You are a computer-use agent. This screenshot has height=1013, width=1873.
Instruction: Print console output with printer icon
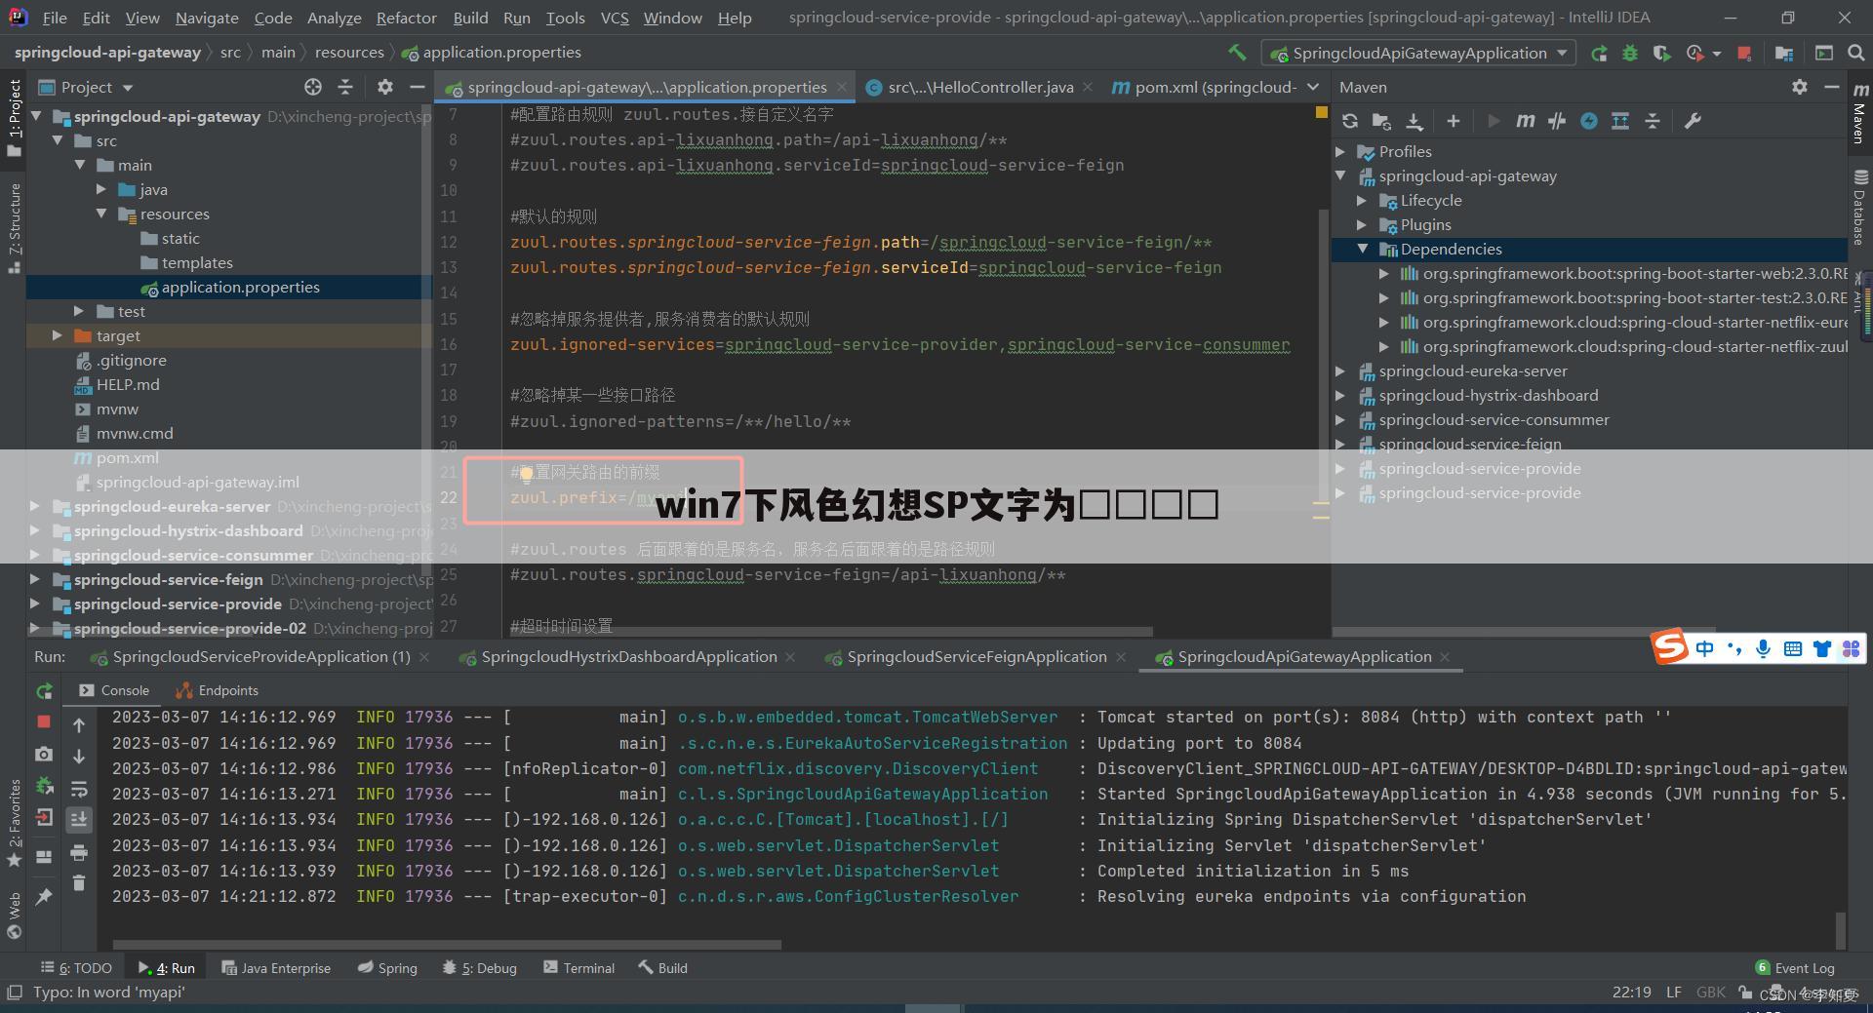pyautogui.click(x=79, y=853)
